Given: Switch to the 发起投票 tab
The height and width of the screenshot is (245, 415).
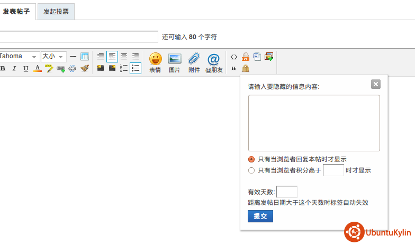Looking at the screenshot, I should [56, 11].
